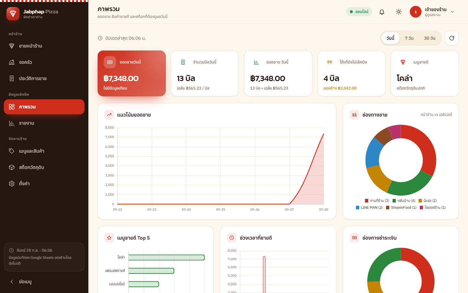Screen dimensions: 468x293
Task: Expand the เจ้าของร้าน user dropdown chevron
Action: pyautogui.click(x=452, y=12)
